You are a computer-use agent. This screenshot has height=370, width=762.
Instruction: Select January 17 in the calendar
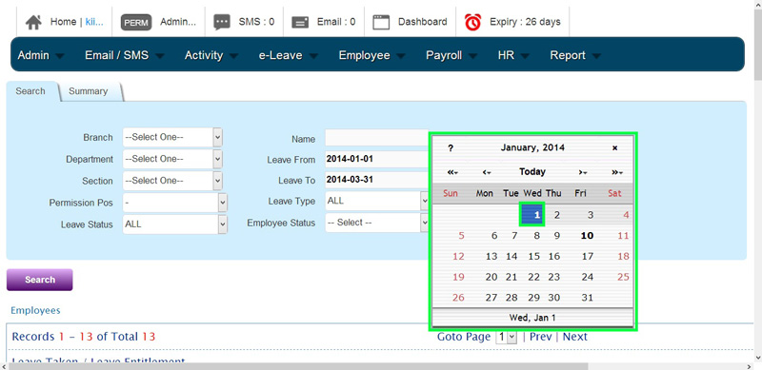click(588, 257)
